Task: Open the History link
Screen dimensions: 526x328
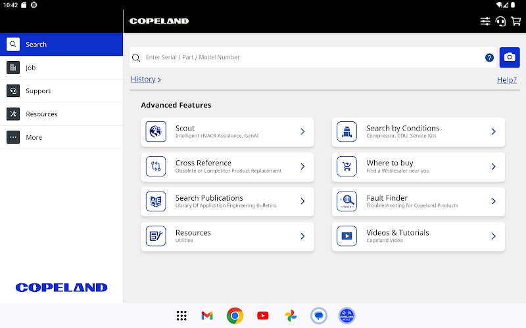Action: coord(143,79)
